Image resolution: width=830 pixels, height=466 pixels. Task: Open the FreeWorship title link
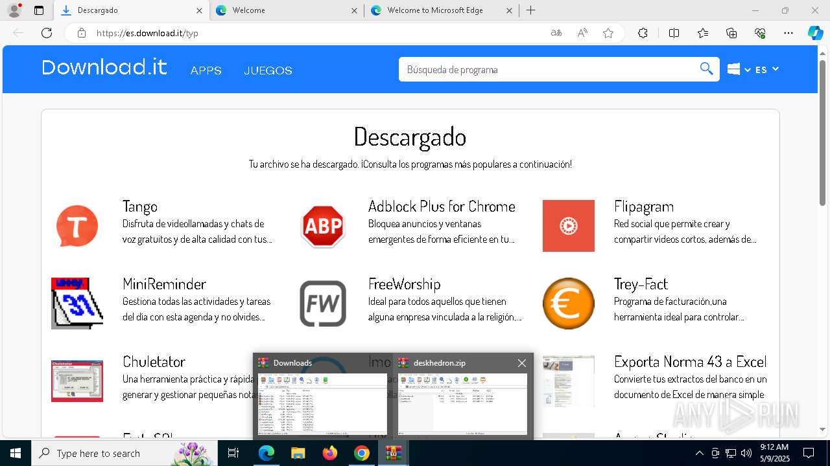pos(405,284)
